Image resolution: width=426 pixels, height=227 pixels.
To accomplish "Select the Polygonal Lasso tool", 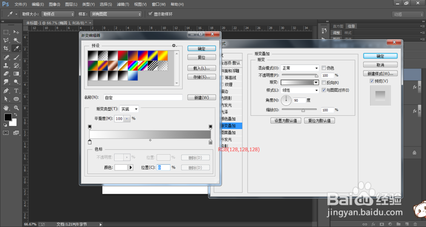I will [x=6, y=40].
